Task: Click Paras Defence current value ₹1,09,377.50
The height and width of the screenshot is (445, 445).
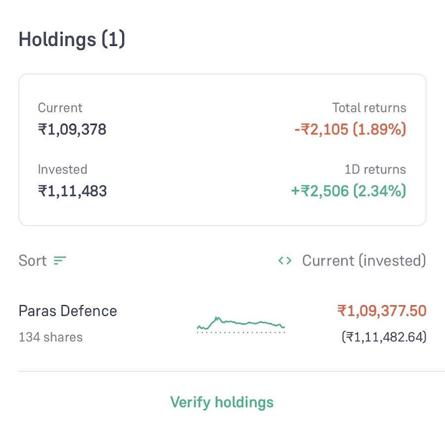Action: [x=381, y=311]
